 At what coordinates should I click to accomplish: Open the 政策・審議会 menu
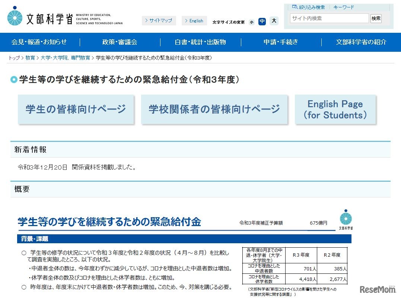point(120,42)
